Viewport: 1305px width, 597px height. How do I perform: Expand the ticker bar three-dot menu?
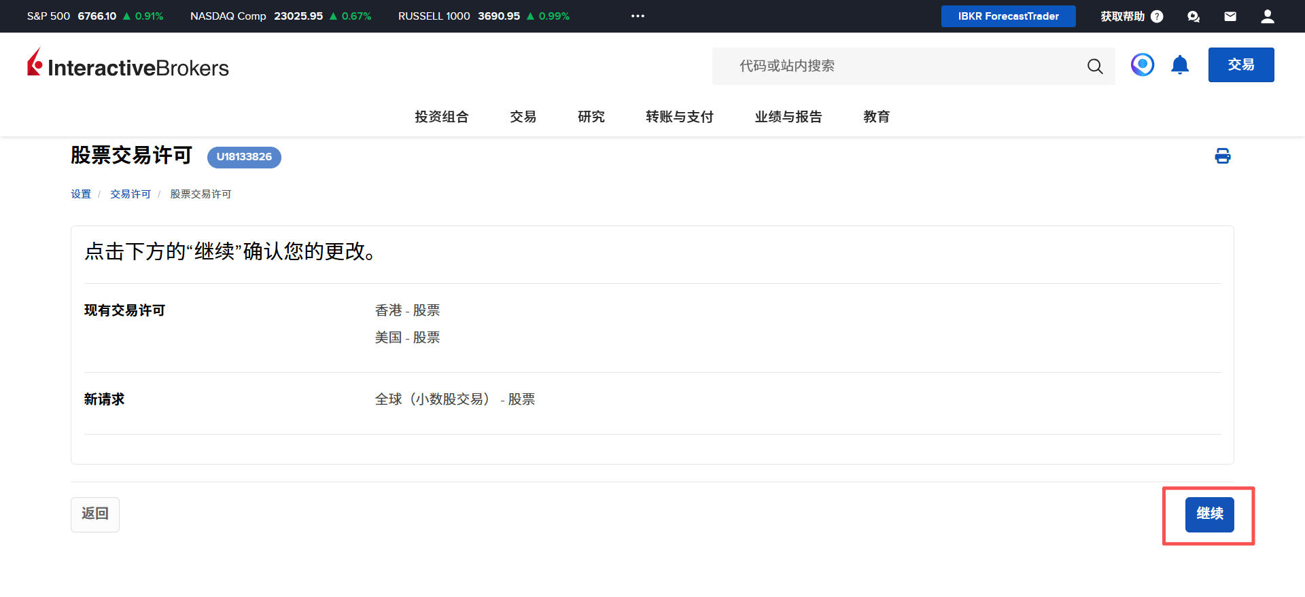638,16
